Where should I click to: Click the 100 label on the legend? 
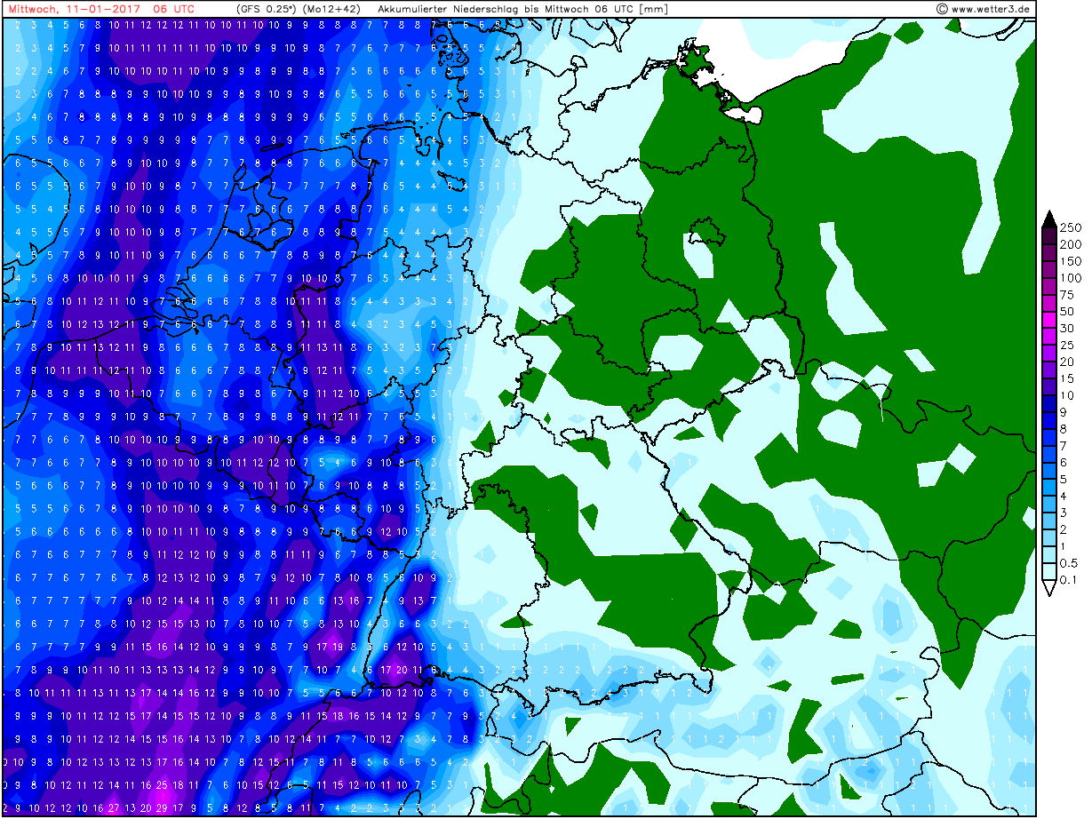1070,278
